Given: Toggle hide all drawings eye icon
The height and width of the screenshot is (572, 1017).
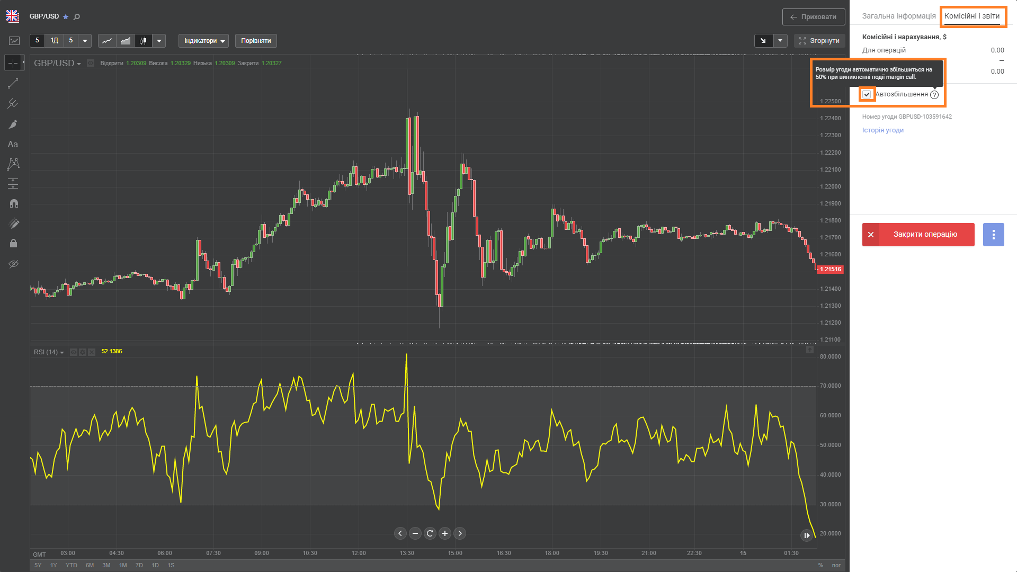Looking at the screenshot, I should (x=13, y=264).
